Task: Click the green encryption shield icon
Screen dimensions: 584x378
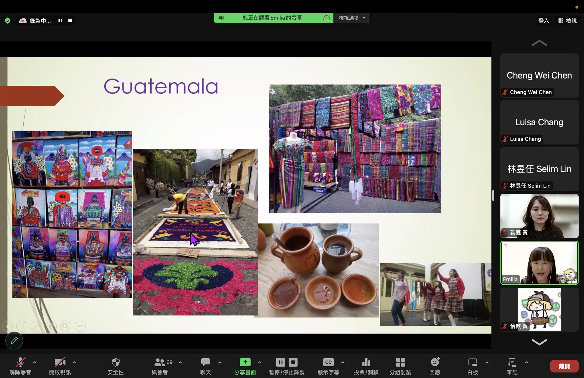Action: point(8,21)
